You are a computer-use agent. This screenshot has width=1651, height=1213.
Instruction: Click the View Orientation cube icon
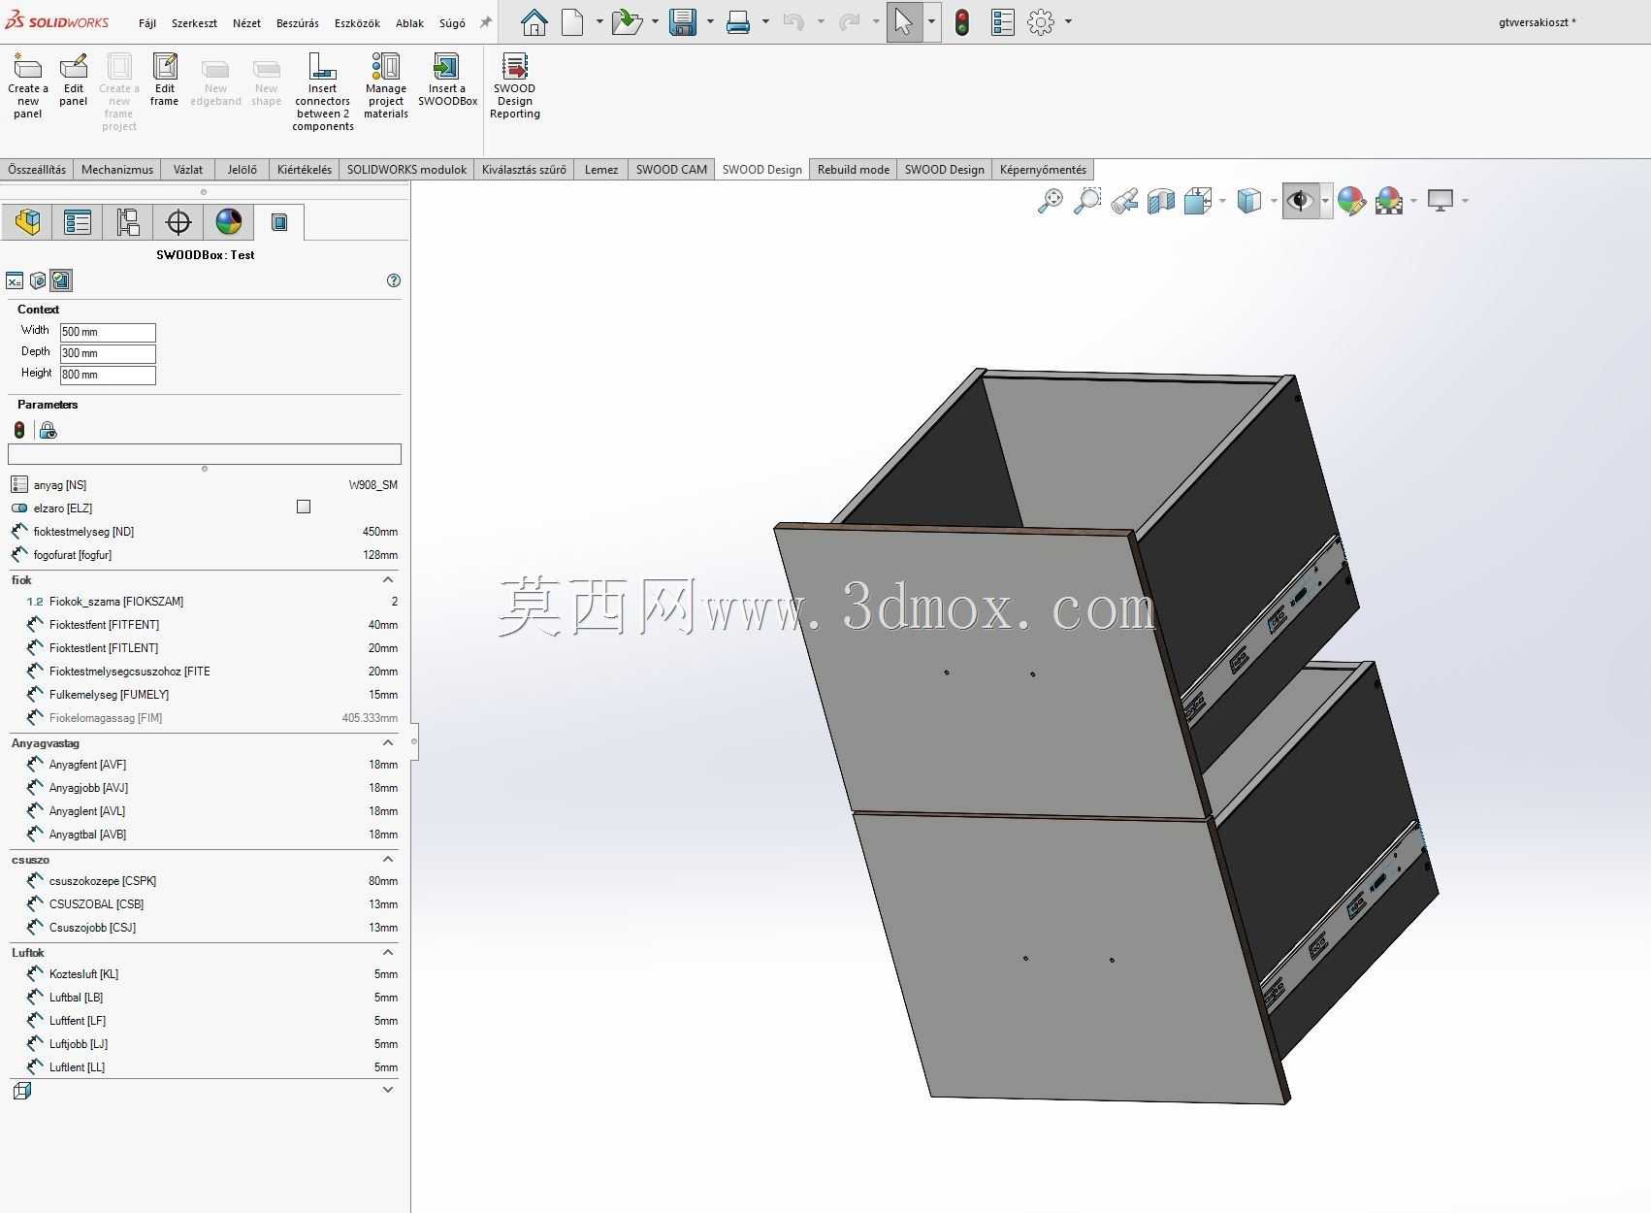(1198, 201)
